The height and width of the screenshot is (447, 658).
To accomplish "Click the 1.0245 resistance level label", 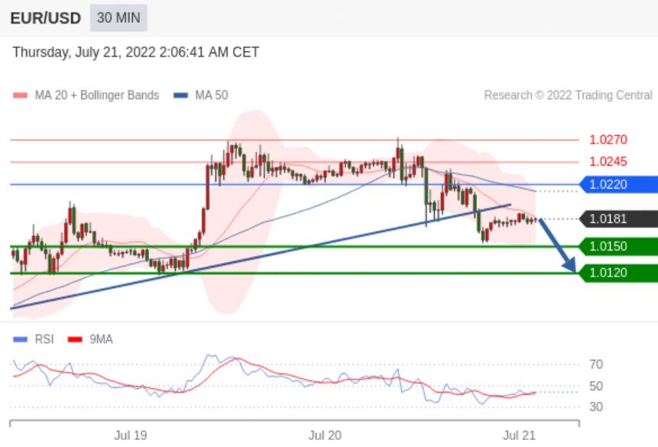I will pyautogui.click(x=608, y=161).
